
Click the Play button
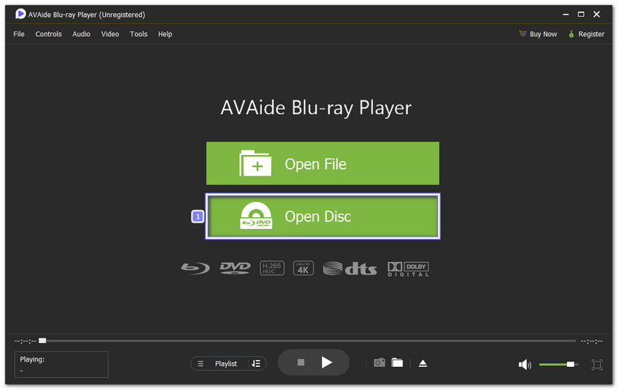coord(327,362)
